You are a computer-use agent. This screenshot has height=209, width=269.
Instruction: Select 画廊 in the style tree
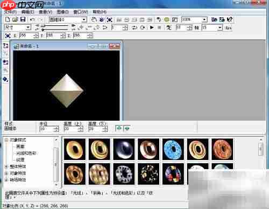[20, 147]
